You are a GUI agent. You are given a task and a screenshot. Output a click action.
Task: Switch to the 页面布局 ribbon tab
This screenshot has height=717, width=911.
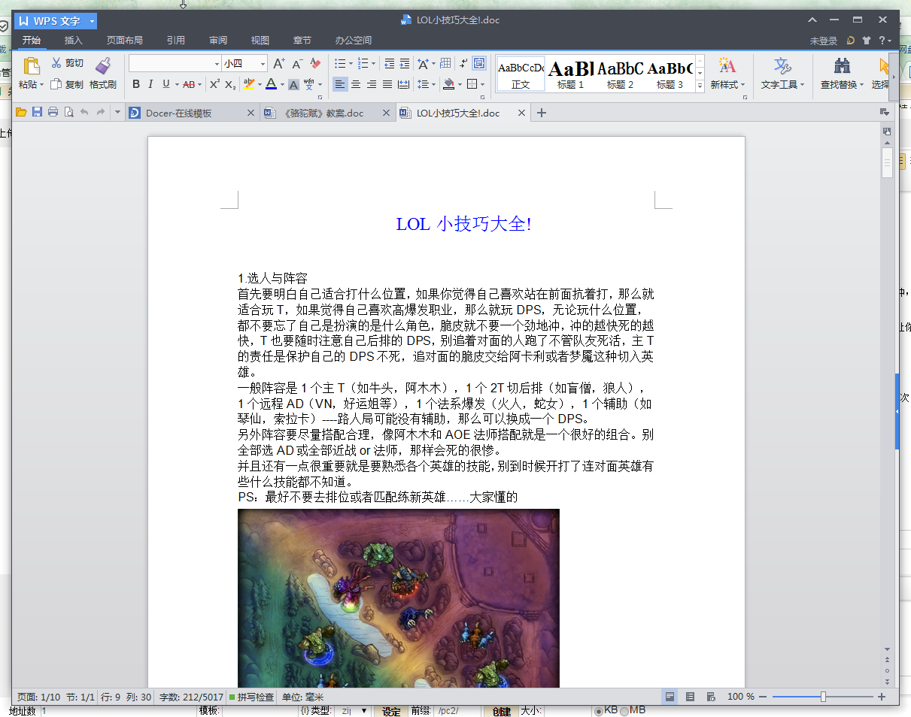124,41
